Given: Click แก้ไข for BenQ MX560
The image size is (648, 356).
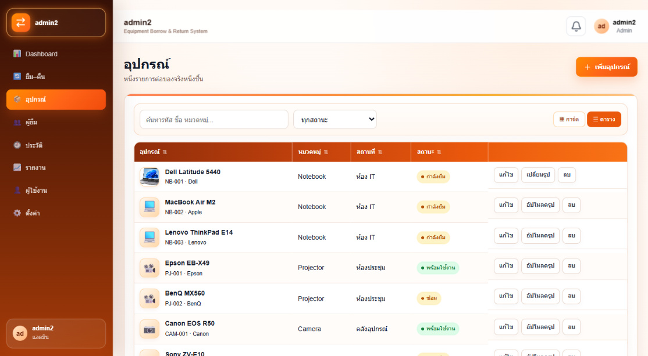Looking at the screenshot, I should click(506, 296).
